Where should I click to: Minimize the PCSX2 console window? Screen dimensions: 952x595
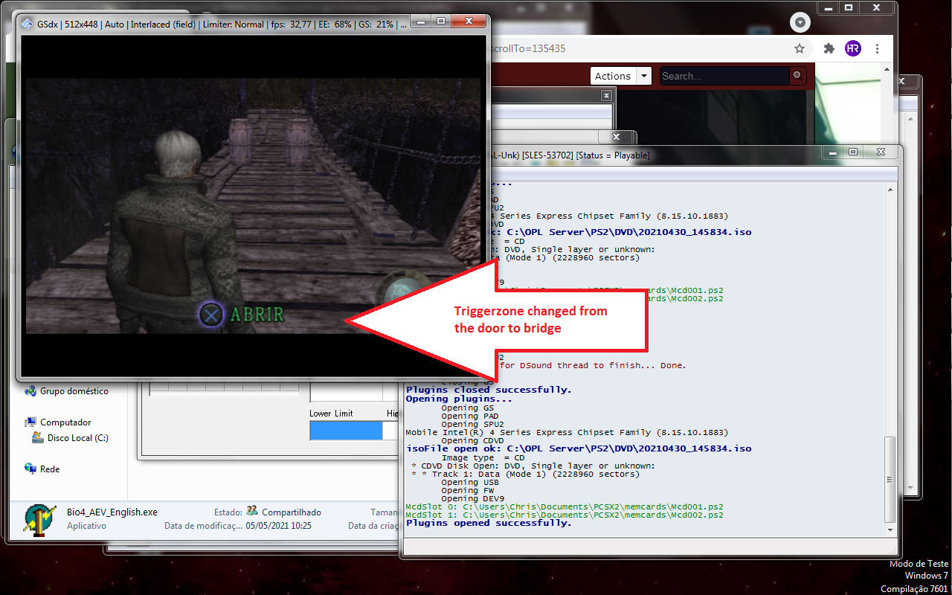(x=834, y=152)
